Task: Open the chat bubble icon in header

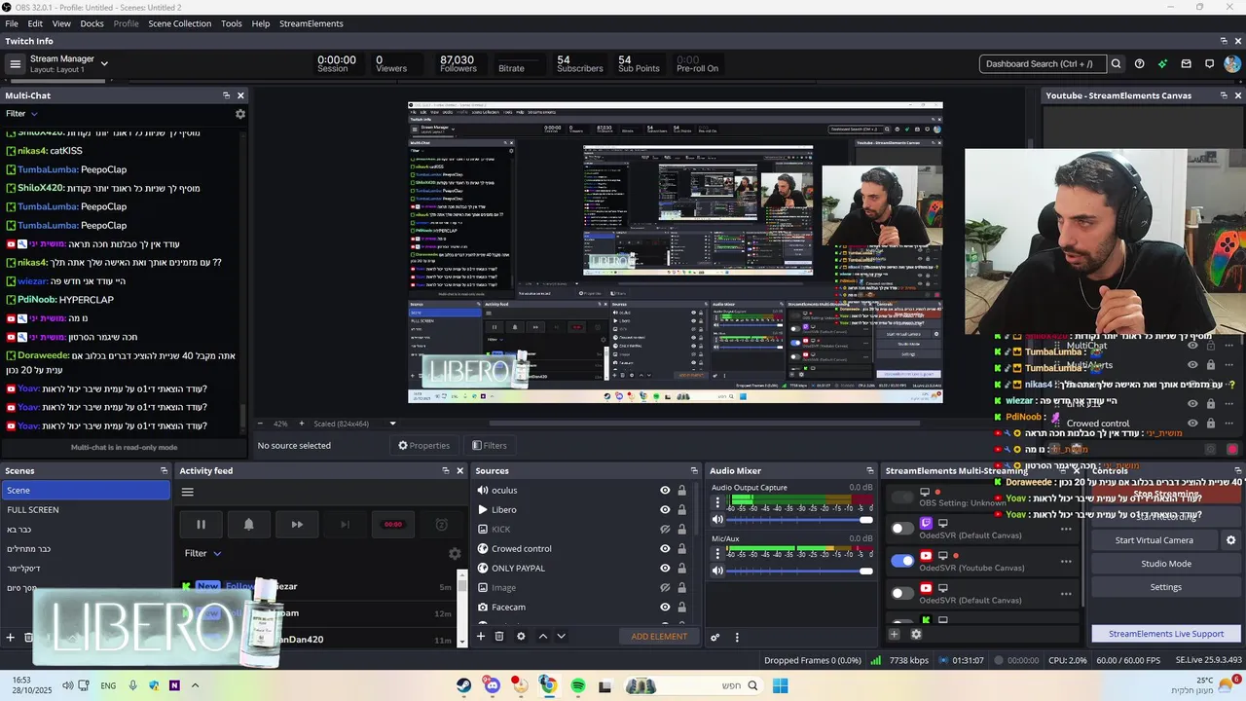Action: 1209,64
